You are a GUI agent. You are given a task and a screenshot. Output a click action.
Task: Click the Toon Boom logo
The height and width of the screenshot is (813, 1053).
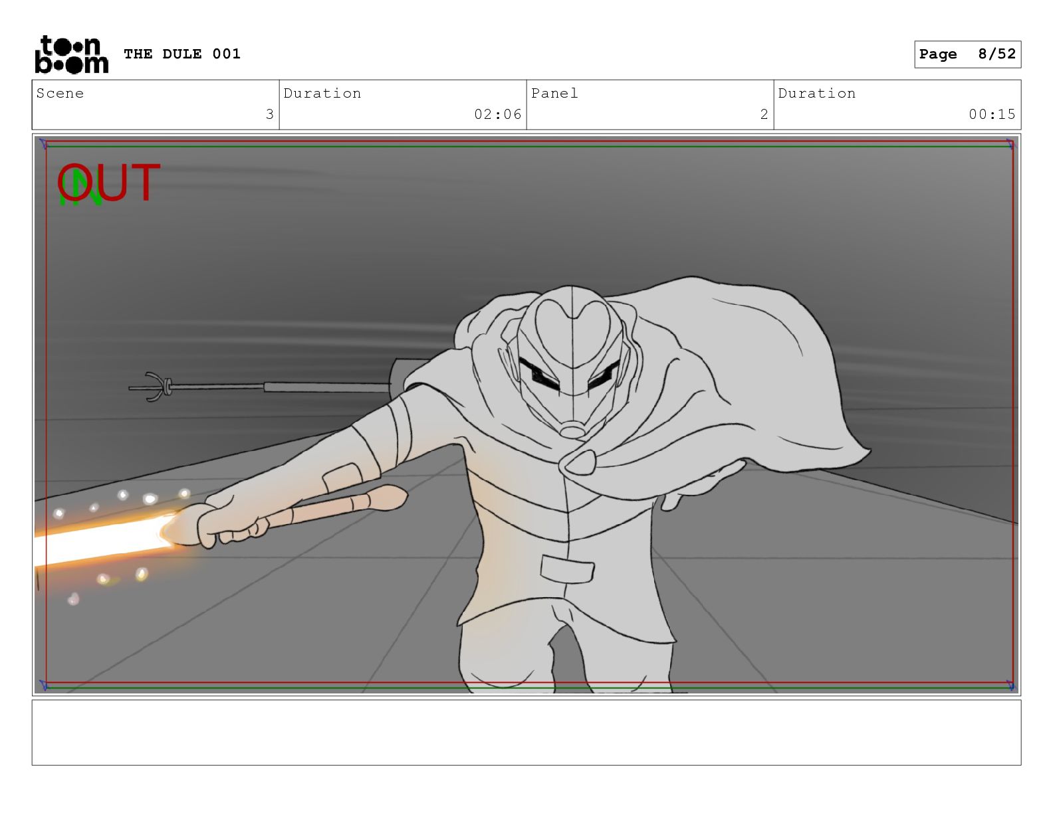tap(71, 54)
